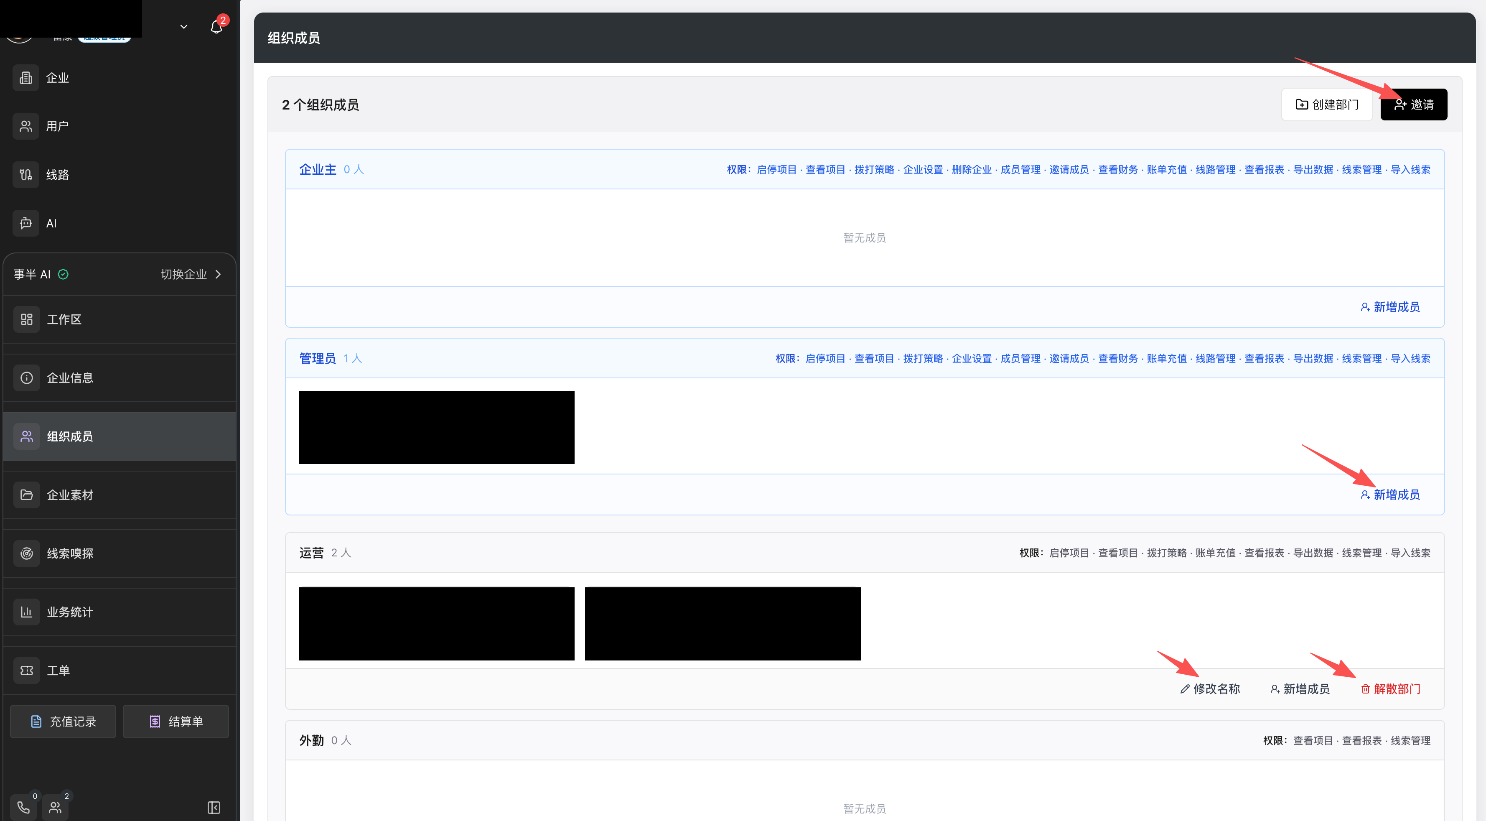The height and width of the screenshot is (821, 1486).
Task: Click the 删除企业 permission text
Action: point(972,170)
